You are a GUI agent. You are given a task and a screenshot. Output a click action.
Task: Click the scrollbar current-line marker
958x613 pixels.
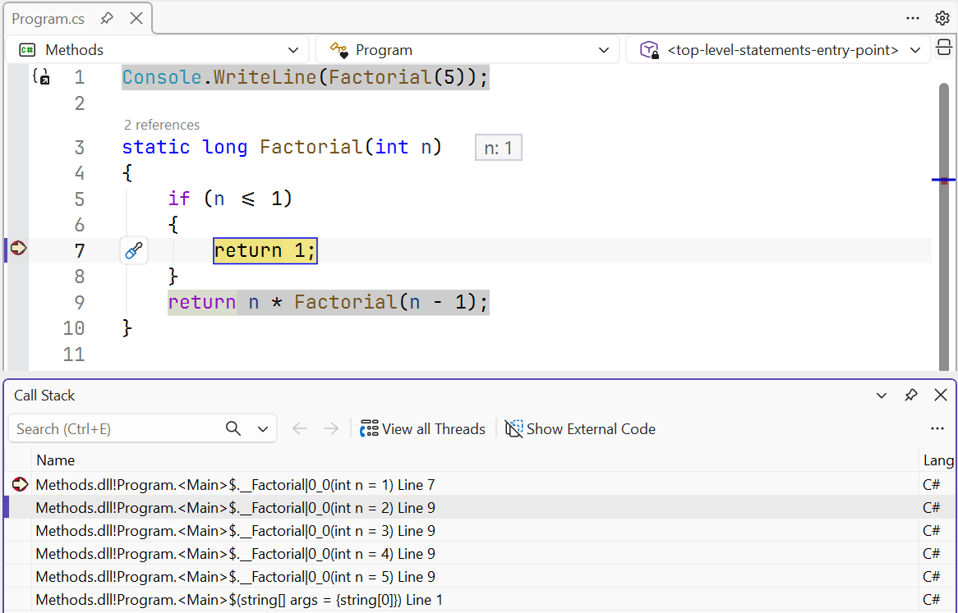point(944,180)
